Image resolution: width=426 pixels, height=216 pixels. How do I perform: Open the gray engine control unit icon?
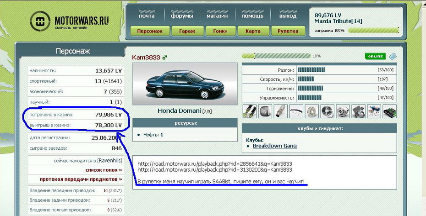click(x=359, y=111)
